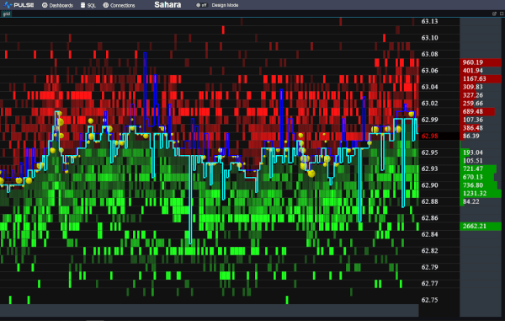
Task: Select the 2662.21 bid depth bar
Action: pos(481,227)
